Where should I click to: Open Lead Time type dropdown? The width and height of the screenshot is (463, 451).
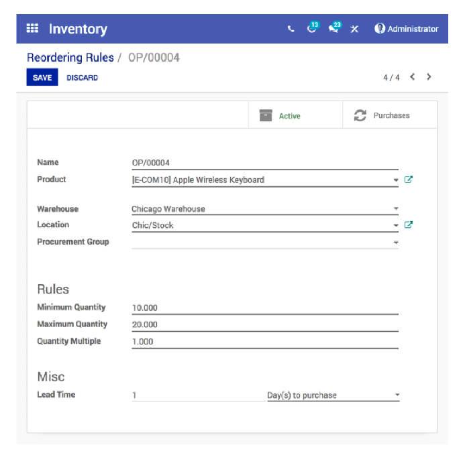point(397,395)
